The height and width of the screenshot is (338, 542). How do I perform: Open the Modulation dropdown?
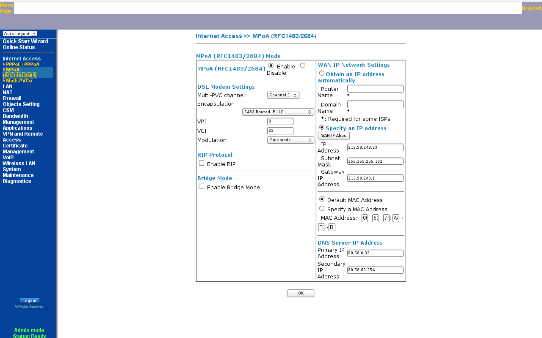(x=290, y=140)
